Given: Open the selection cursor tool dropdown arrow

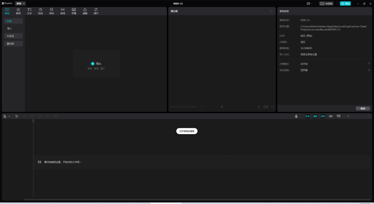Looking at the screenshot, I should click(9, 116).
